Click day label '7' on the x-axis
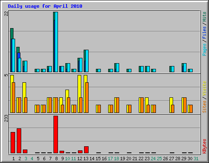The height and width of the screenshot is (163, 209). [50, 159]
